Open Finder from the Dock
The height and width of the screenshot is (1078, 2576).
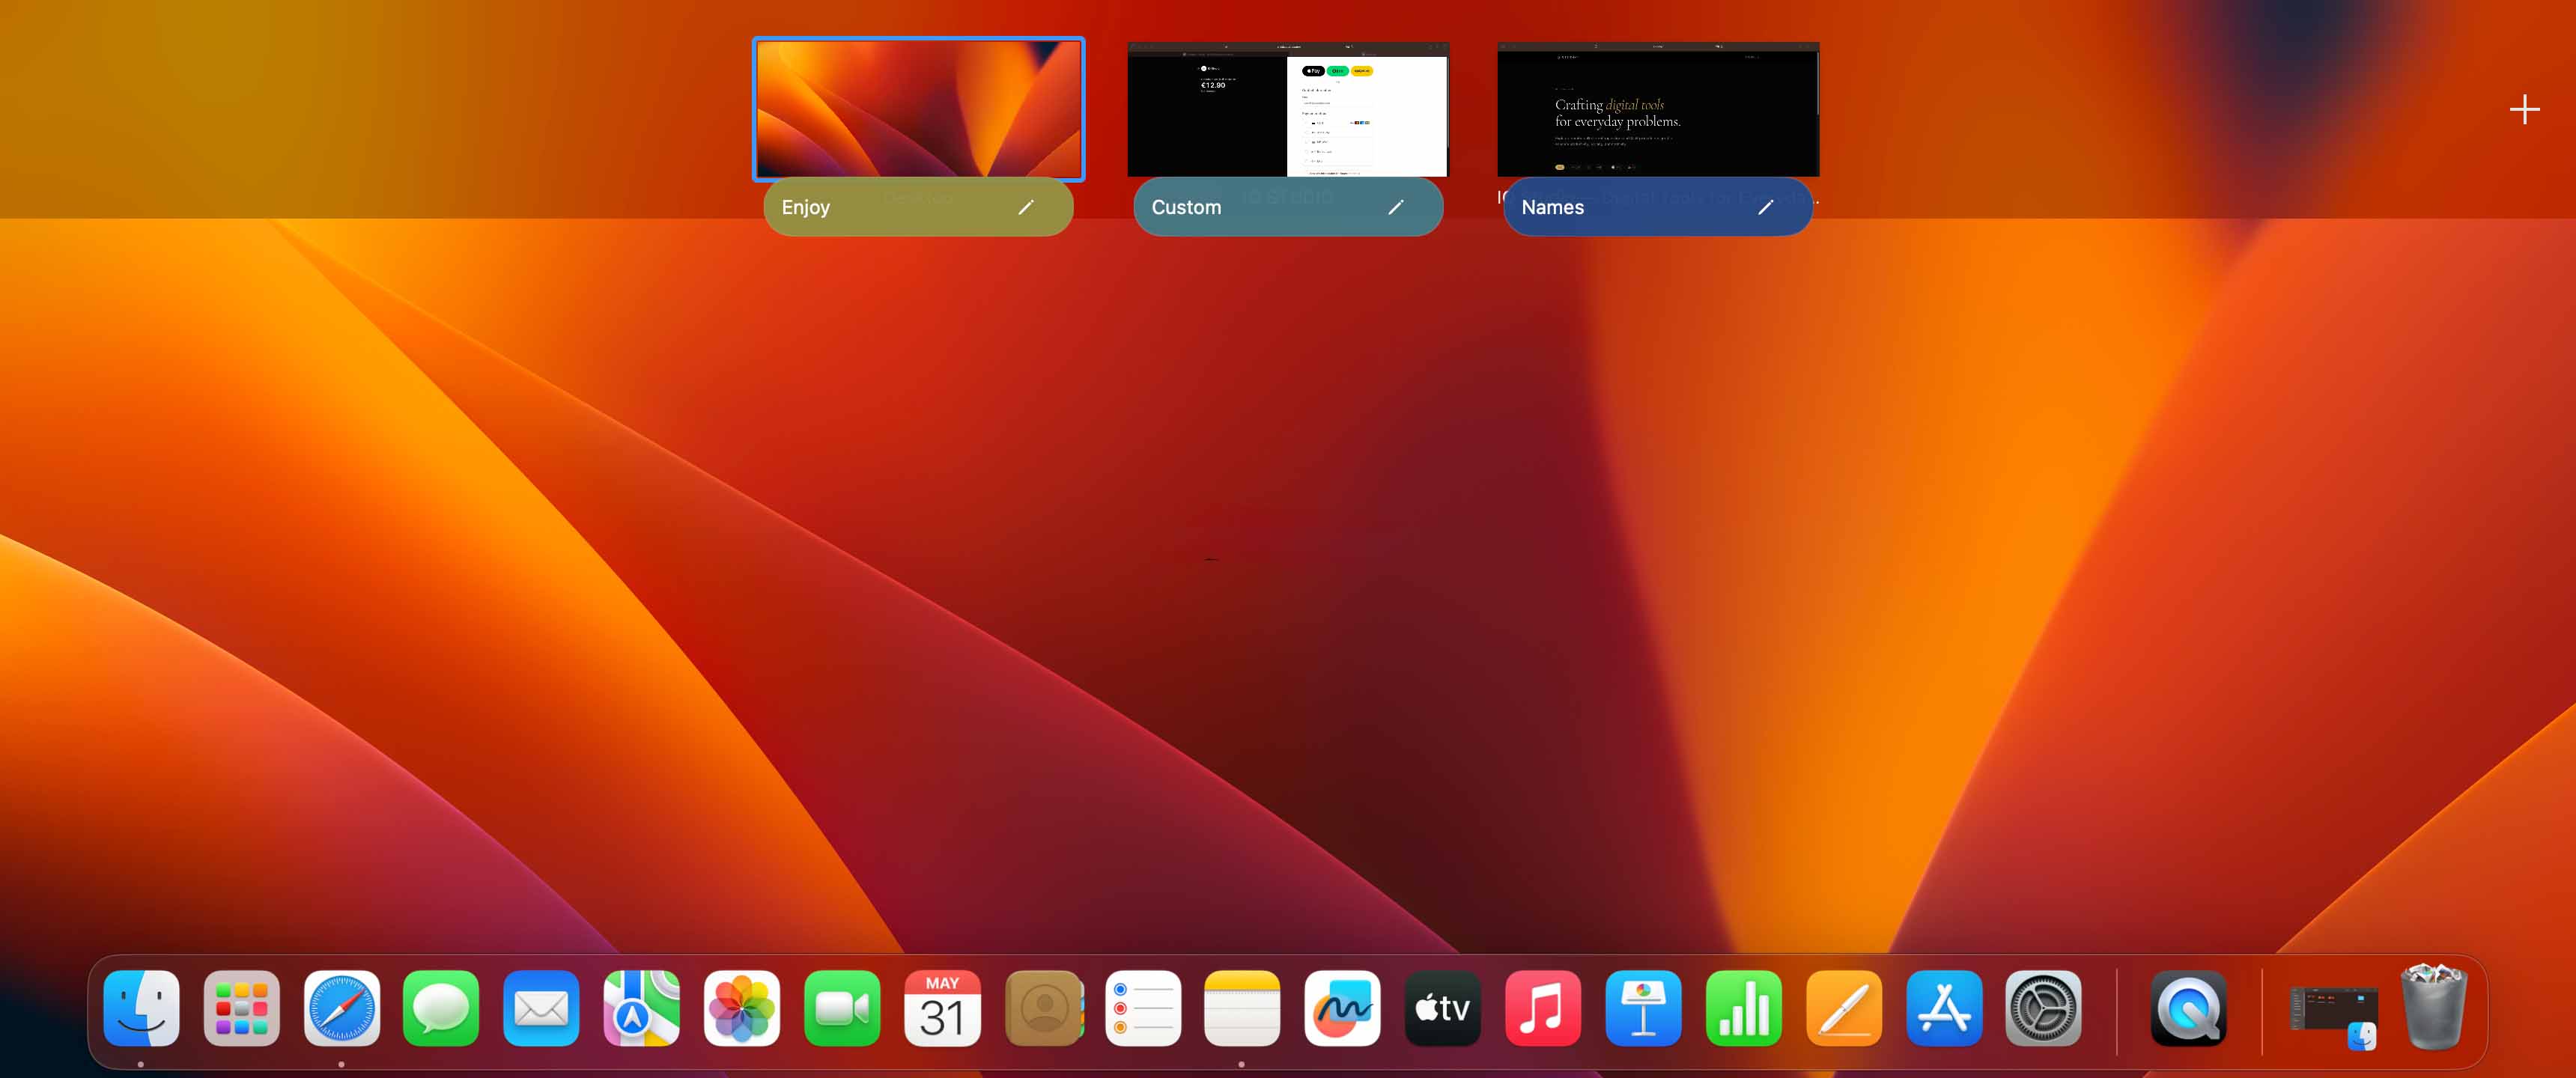[x=141, y=1008]
